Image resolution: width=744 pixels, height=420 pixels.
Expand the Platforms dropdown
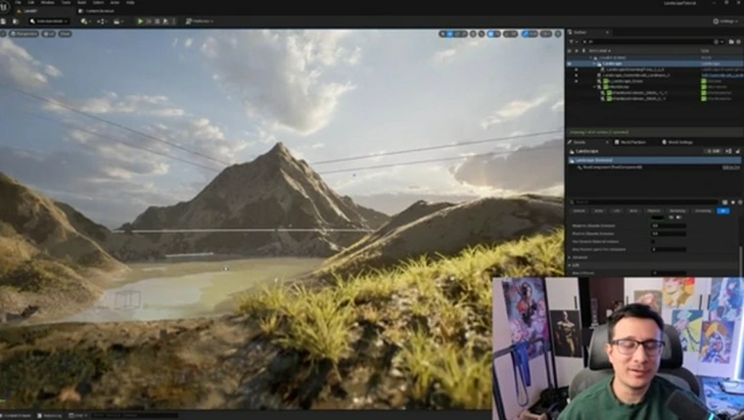[200, 21]
